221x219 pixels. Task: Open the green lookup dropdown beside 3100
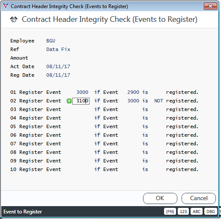coord(69,101)
